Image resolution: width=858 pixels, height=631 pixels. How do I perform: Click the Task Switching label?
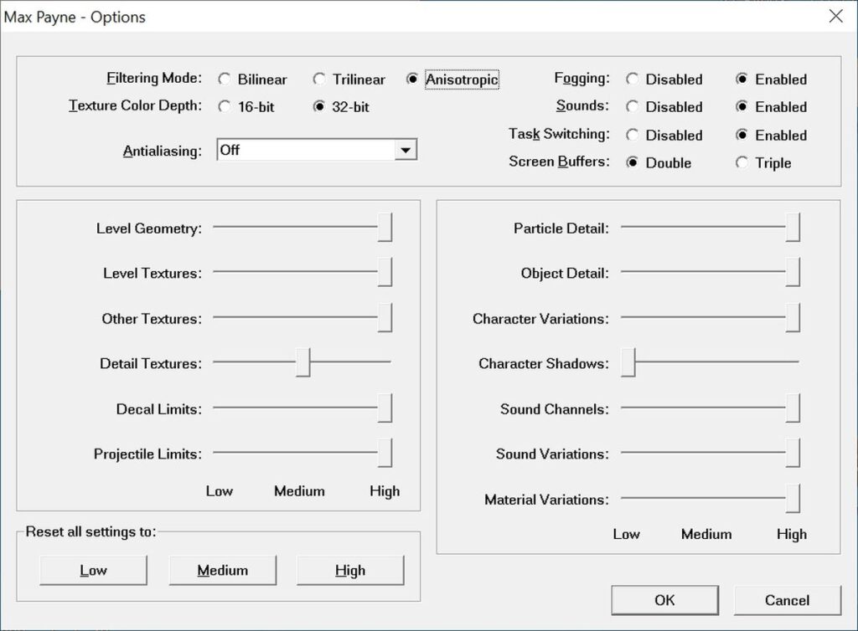tap(559, 134)
